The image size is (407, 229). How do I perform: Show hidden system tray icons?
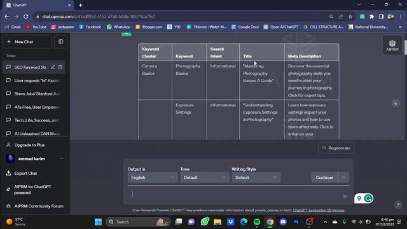325,222
